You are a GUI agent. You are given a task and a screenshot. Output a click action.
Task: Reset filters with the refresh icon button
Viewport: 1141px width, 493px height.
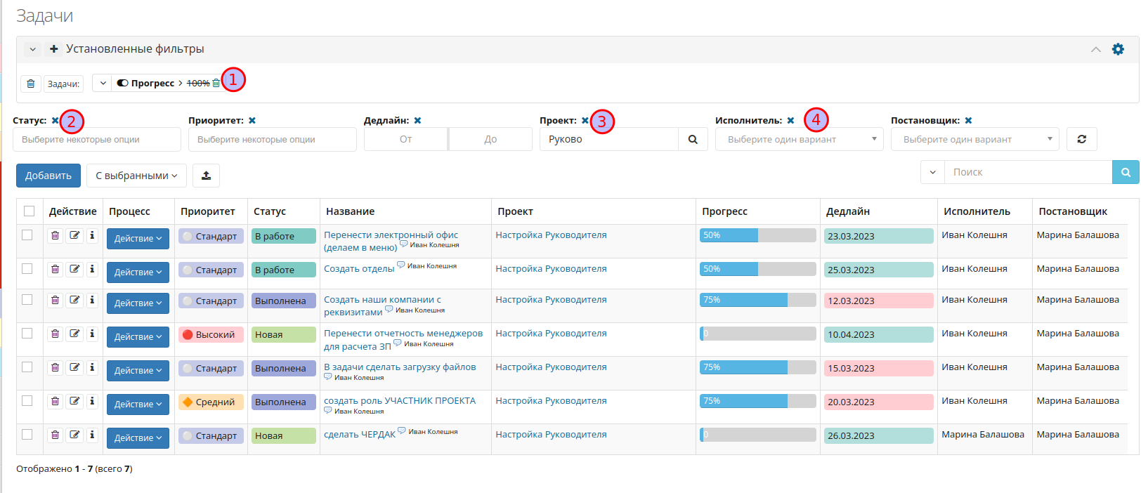coord(1082,139)
